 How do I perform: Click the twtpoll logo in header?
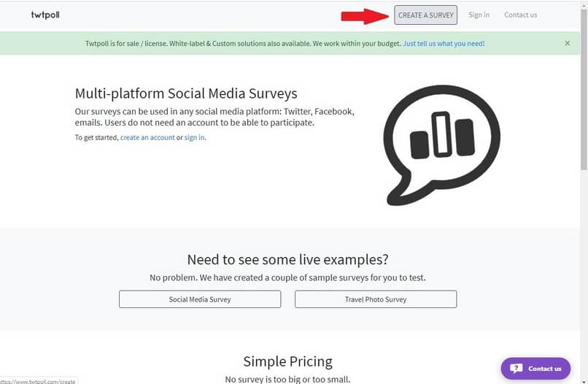[45, 15]
